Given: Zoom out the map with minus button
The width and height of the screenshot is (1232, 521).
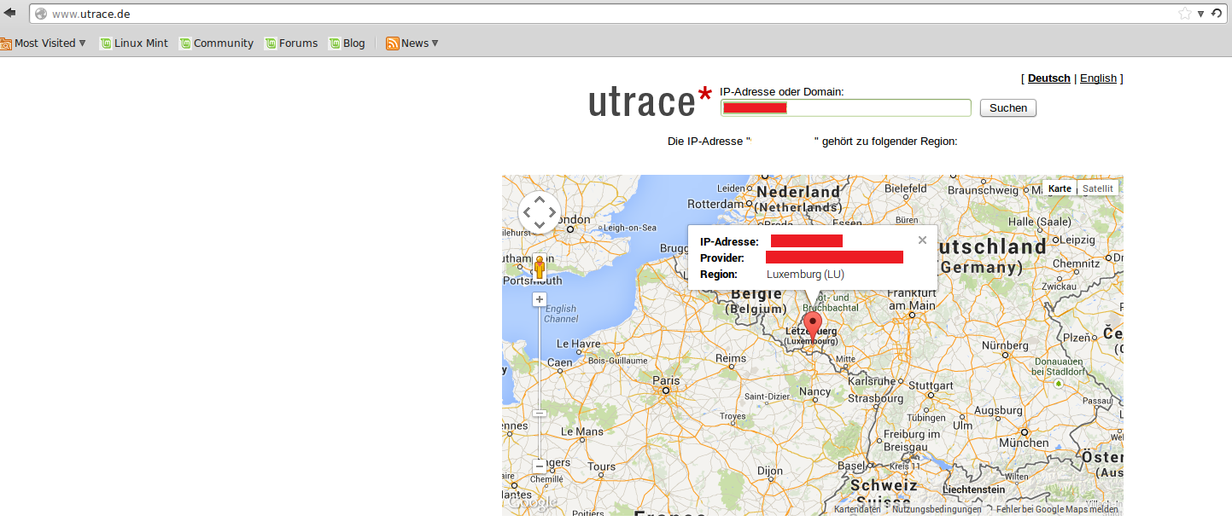Looking at the screenshot, I should point(540,466).
